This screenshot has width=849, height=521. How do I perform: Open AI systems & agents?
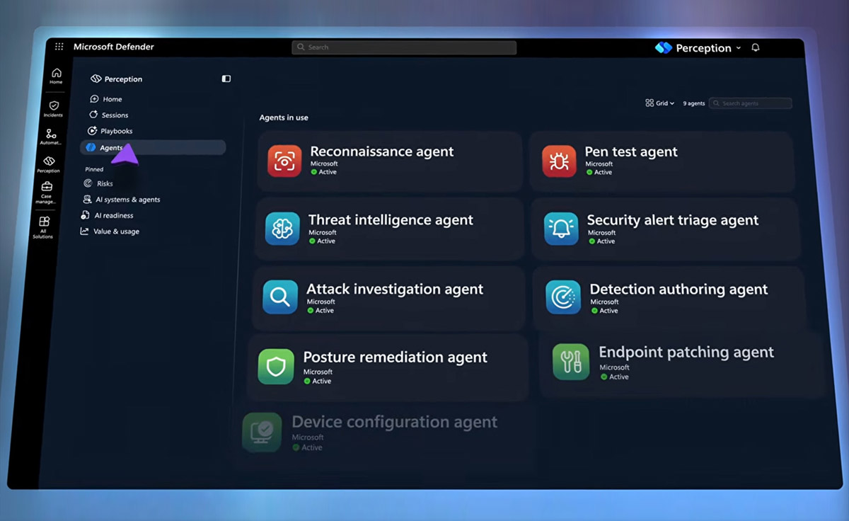click(x=122, y=200)
